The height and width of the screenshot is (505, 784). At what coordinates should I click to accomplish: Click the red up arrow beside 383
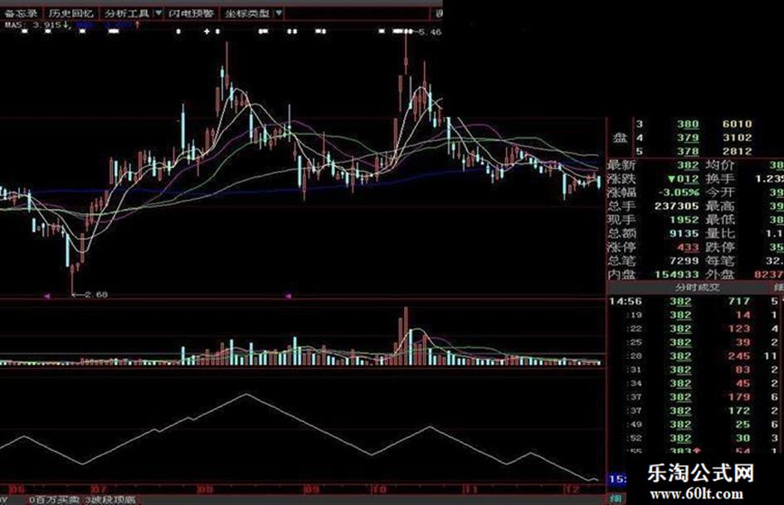click(x=697, y=451)
